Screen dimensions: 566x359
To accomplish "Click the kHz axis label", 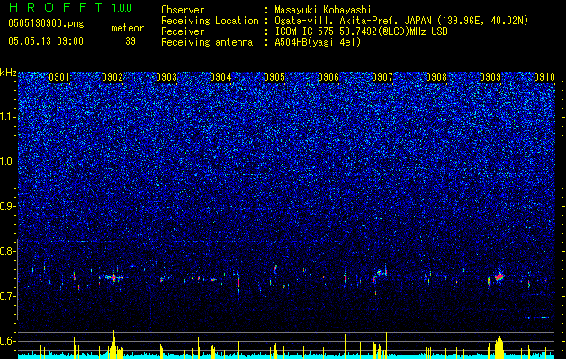I will pyautogui.click(x=8, y=73).
